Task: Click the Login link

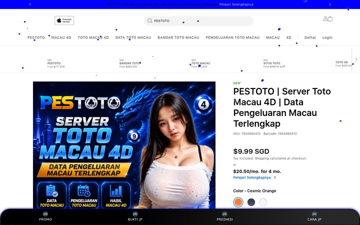Action: click(x=327, y=37)
